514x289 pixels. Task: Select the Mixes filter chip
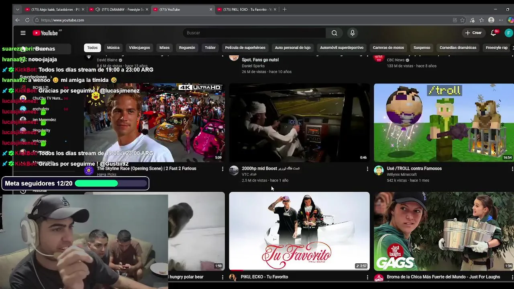[165, 48]
